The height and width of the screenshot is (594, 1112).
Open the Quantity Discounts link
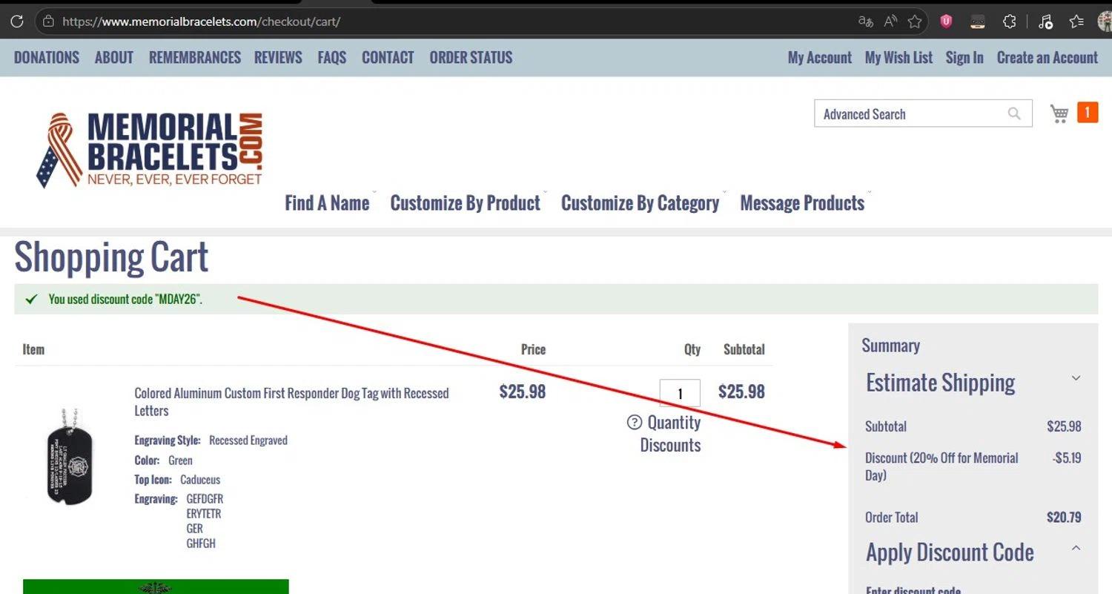tap(671, 434)
